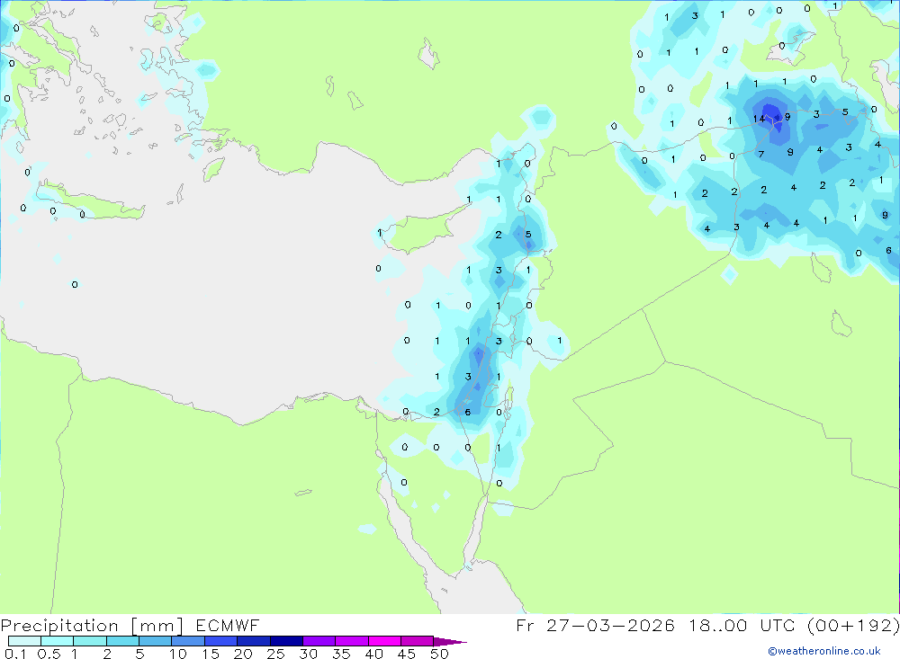Click the '10' legend scale label
900x659 pixels.
pyautogui.click(x=177, y=654)
